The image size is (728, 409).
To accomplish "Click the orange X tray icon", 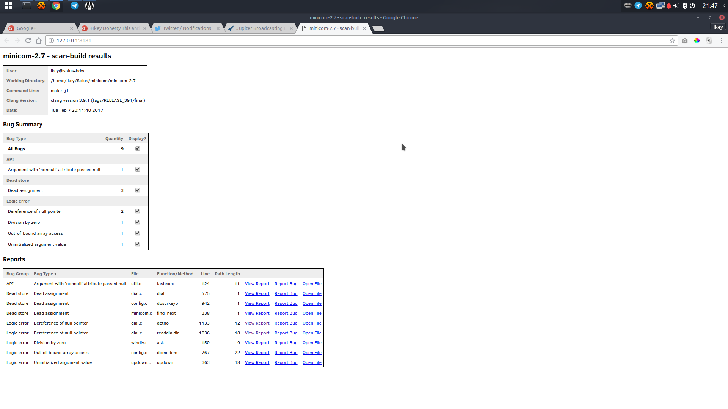I will 650,6.
